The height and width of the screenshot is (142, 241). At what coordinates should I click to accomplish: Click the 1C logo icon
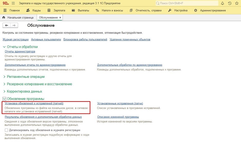6,3
